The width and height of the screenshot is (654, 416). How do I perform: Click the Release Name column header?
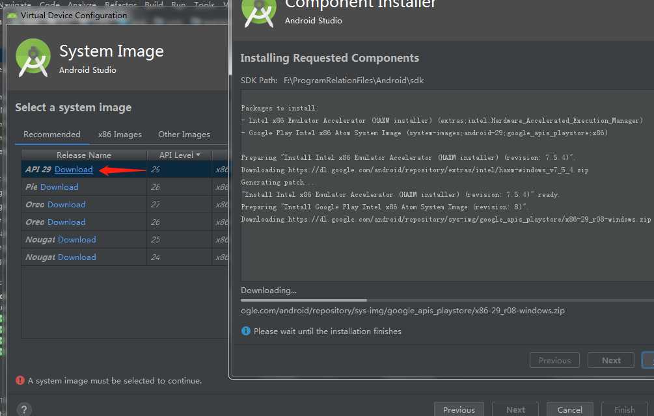pyautogui.click(x=84, y=155)
